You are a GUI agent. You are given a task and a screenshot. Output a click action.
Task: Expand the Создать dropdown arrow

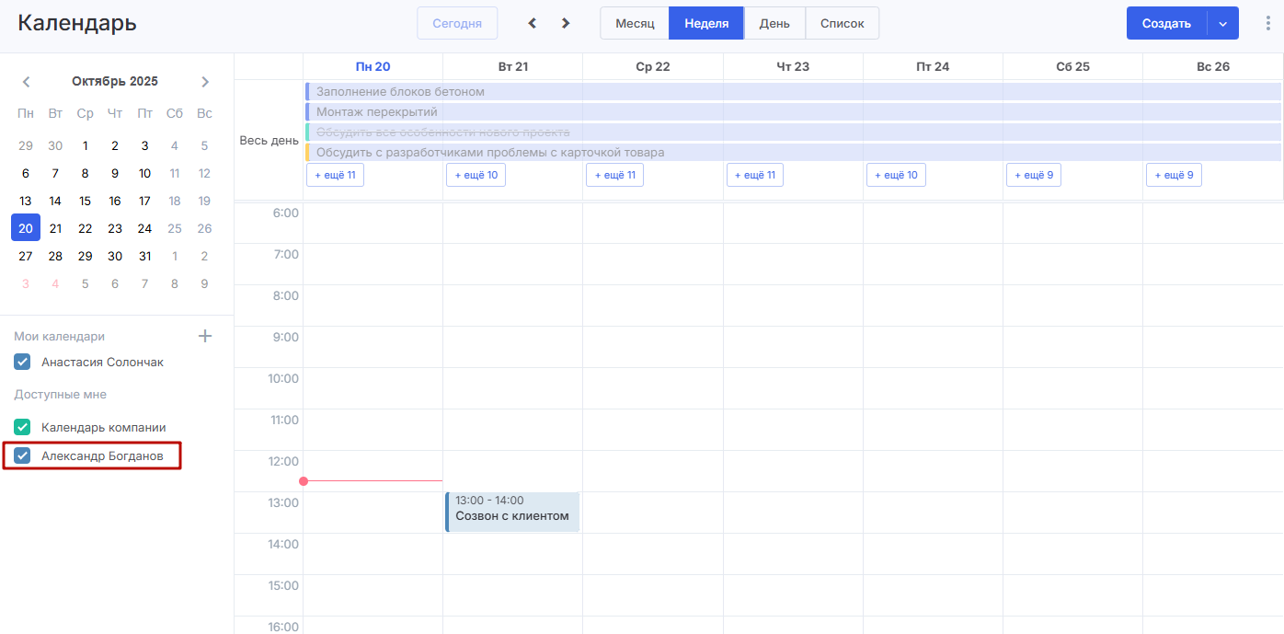click(x=1222, y=24)
